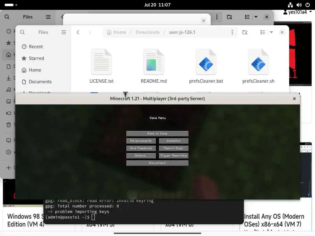This screenshot has height=236, width=315.
Task: Switch to list view in front Files window
Action: [x=263, y=32]
